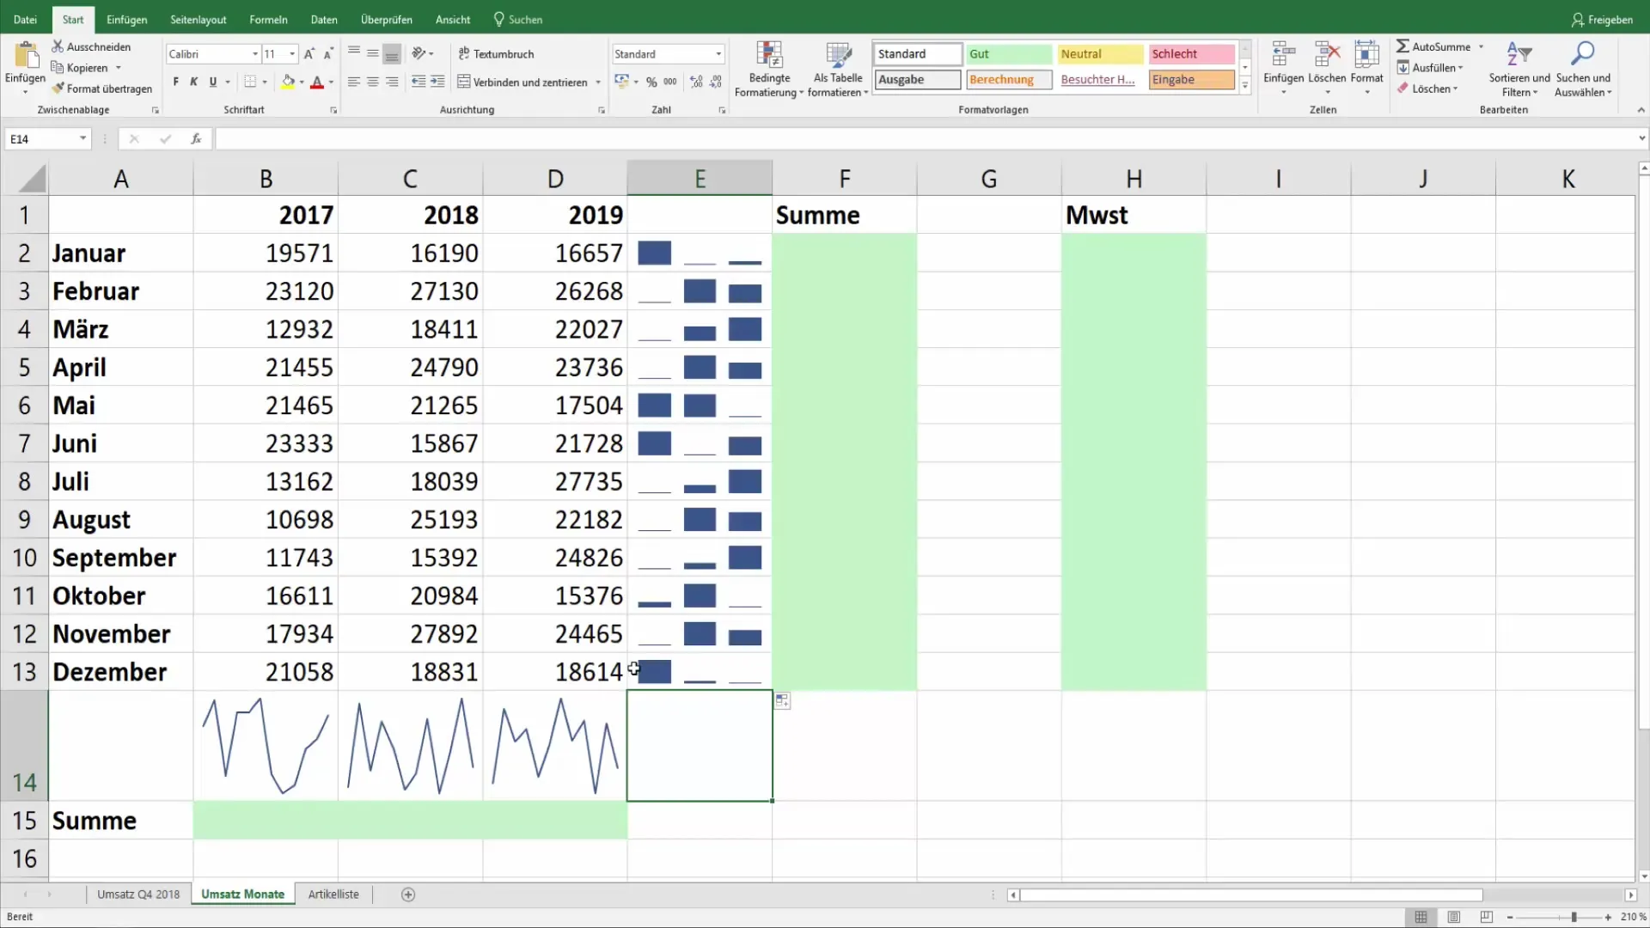The width and height of the screenshot is (1650, 928).
Task: Click the borders icon
Action: pyautogui.click(x=250, y=82)
